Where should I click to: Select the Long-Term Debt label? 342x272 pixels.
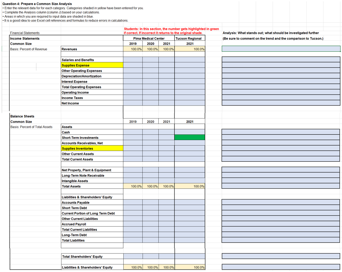point(74,235)
